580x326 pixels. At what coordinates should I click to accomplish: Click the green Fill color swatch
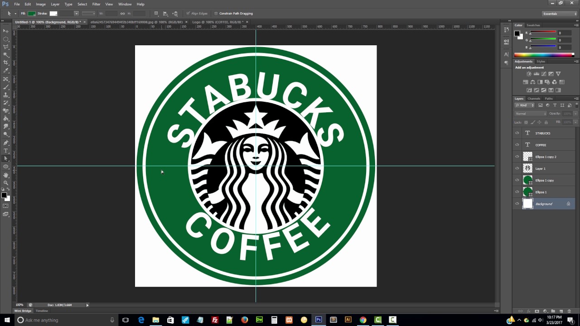(32, 14)
